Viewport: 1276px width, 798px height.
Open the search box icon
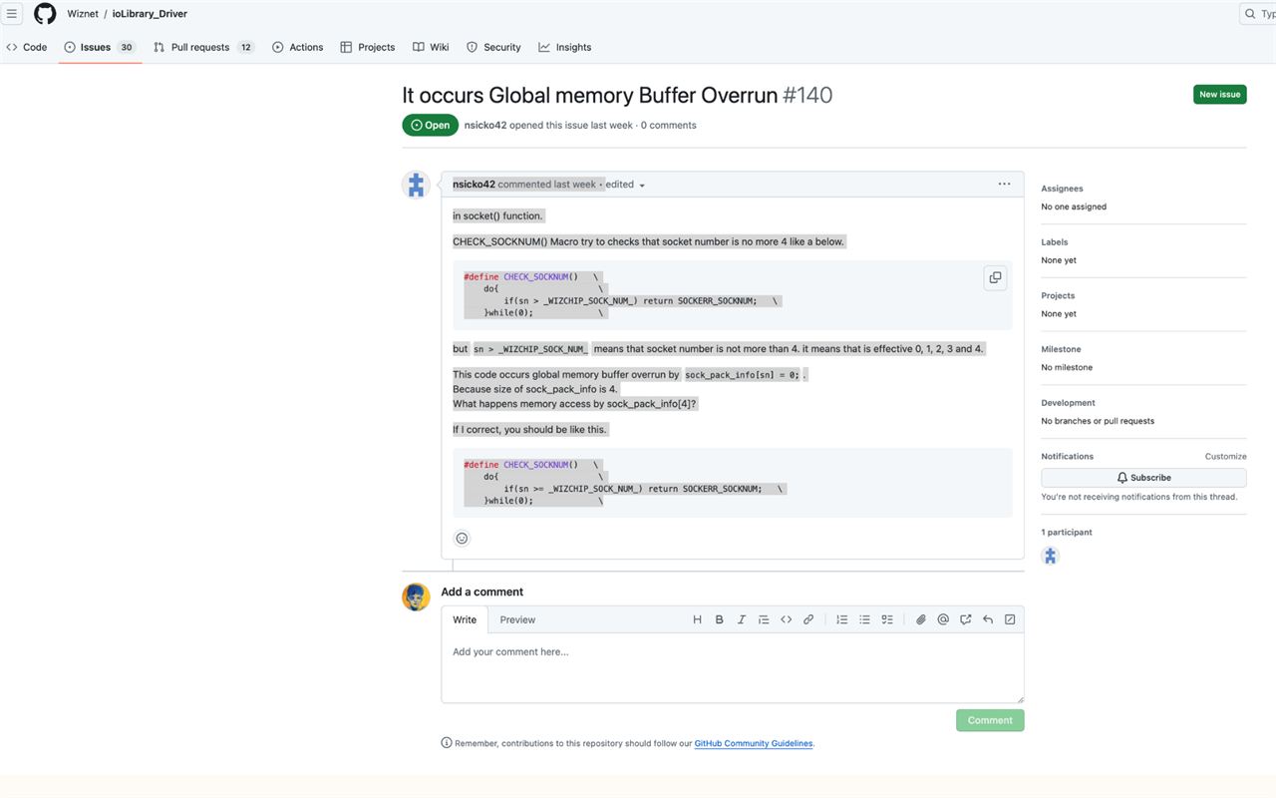1250,14
